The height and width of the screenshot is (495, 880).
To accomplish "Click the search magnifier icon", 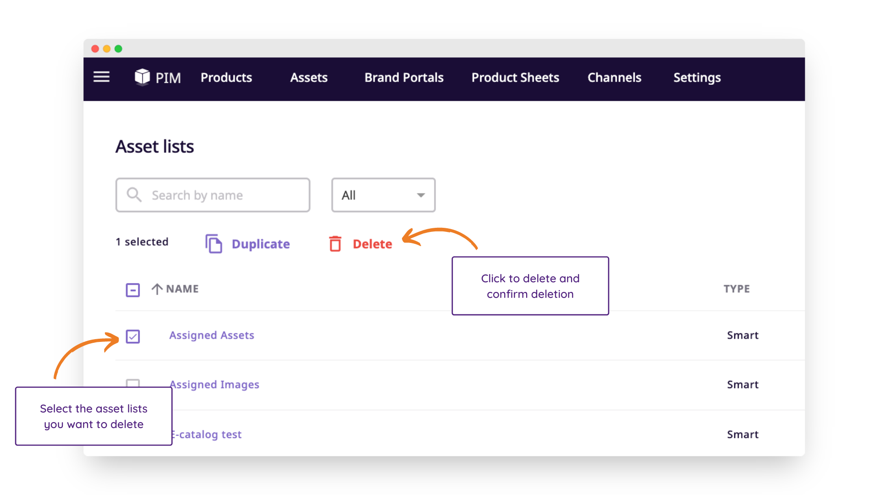I will (x=134, y=195).
